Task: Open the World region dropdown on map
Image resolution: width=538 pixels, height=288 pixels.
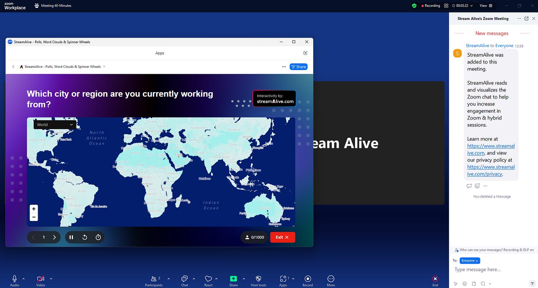Action: point(55,125)
